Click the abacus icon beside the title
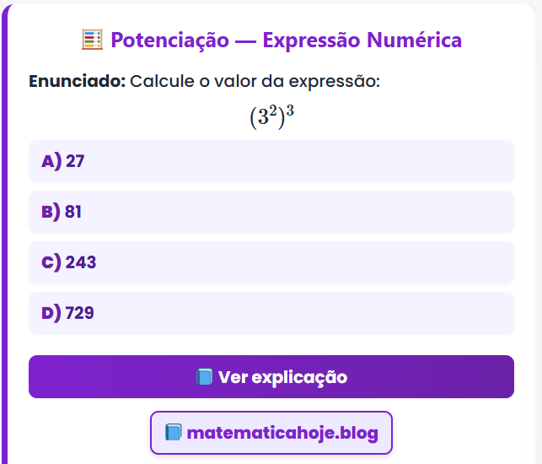 tap(92, 40)
